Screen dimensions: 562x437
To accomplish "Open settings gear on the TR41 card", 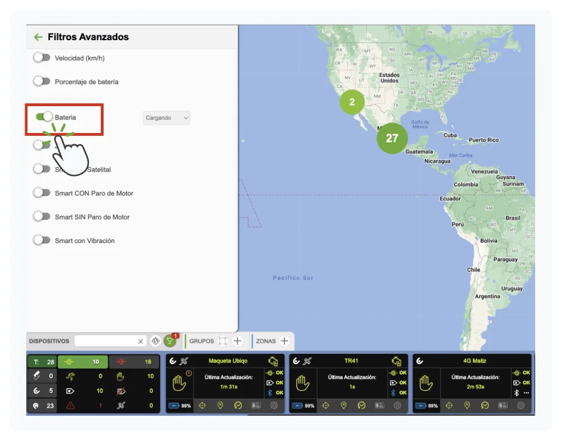I will [397, 406].
